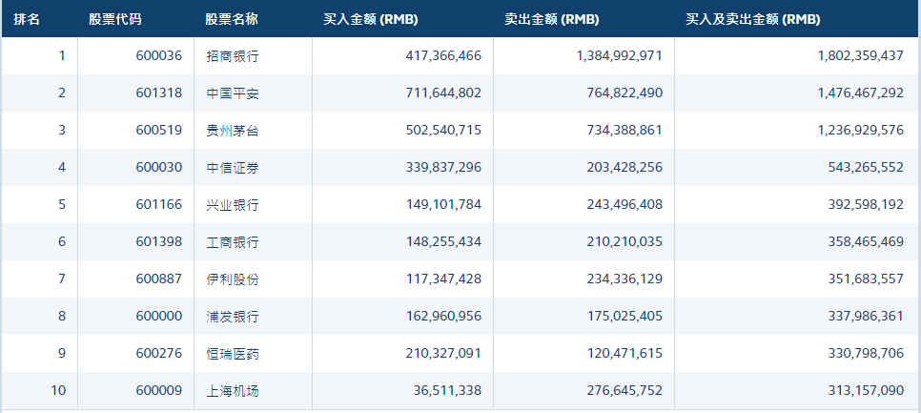Click total amount 1,476,467,292
Image resolution: width=921 pixels, height=413 pixels.
pyautogui.click(x=861, y=93)
